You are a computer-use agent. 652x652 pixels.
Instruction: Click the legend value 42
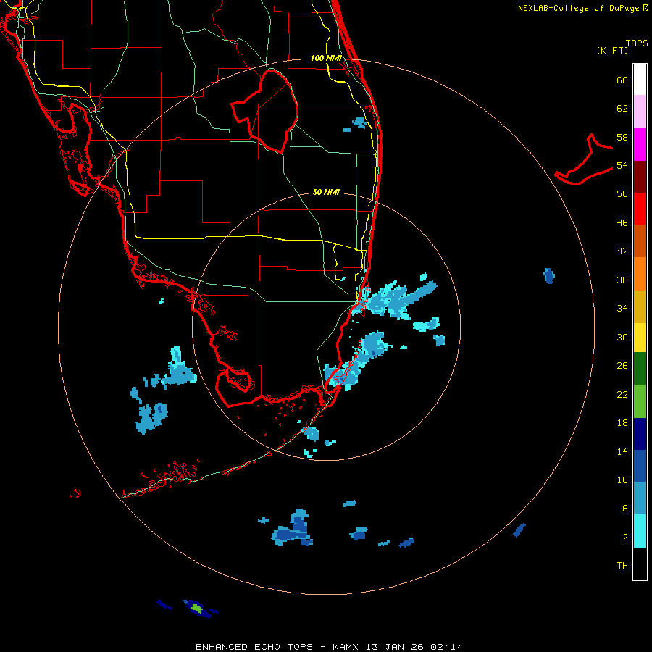point(622,251)
